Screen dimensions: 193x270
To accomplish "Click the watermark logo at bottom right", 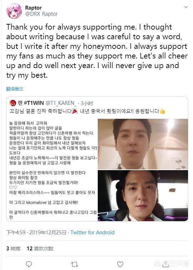I will click(172, 263).
